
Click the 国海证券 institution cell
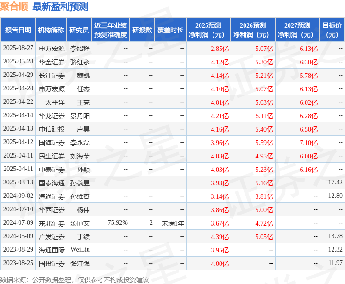coord(52,143)
